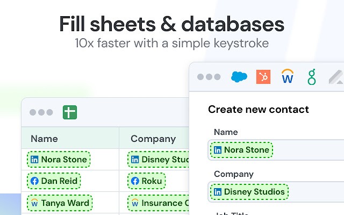Image resolution: width=344 pixels, height=215 pixels.
Task: Click the 10x faster subtitle text
Action: [172, 43]
